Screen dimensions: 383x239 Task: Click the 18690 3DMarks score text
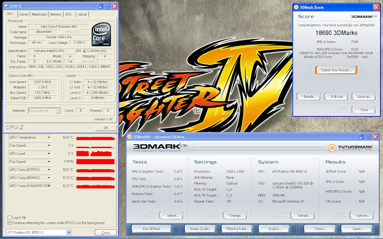[336, 33]
